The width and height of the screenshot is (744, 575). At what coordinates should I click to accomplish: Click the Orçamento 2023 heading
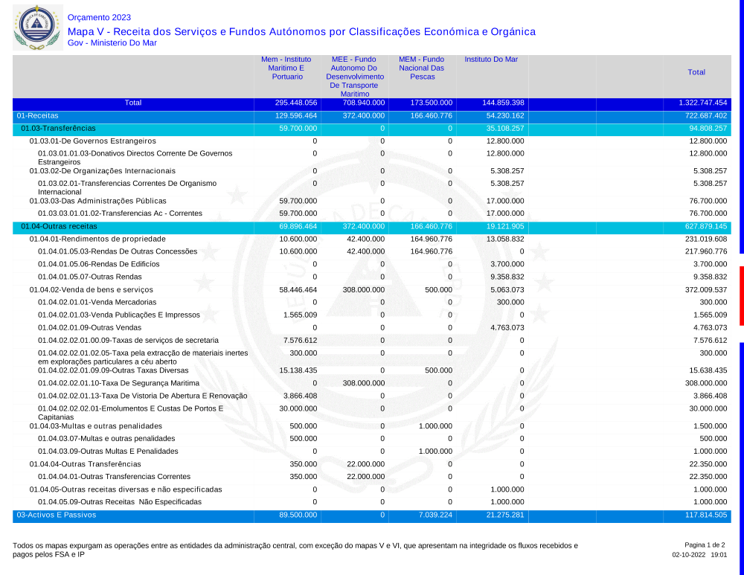[99, 17]
